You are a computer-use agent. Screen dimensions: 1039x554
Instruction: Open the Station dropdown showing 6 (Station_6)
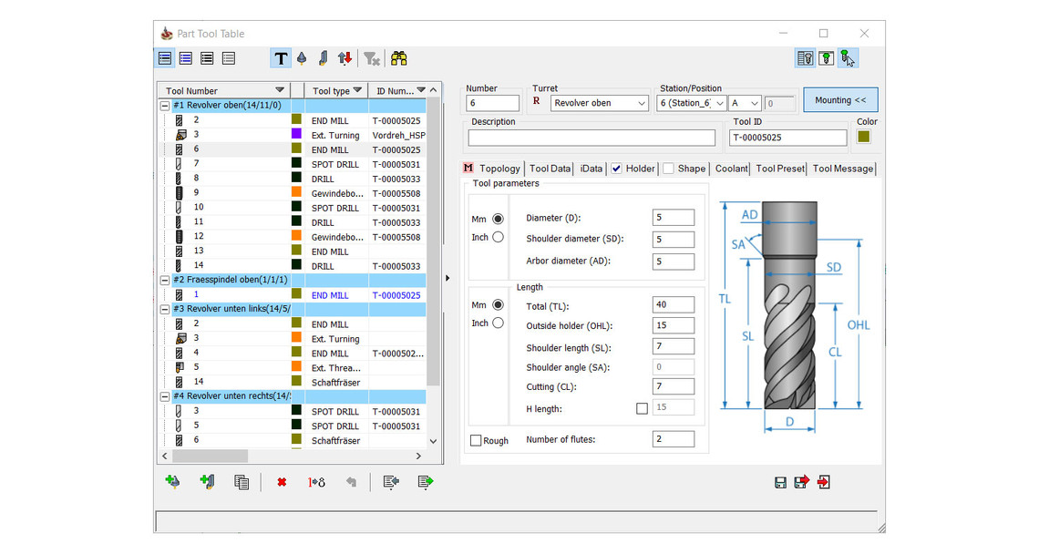691,103
